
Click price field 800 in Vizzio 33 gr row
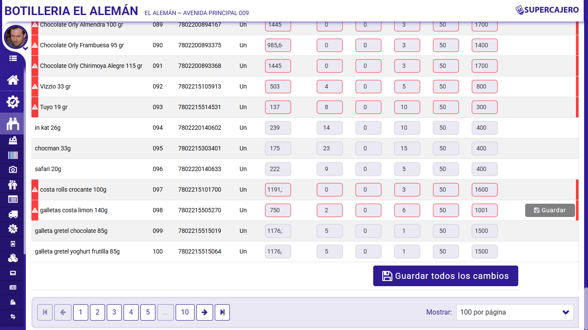pyautogui.click(x=485, y=86)
